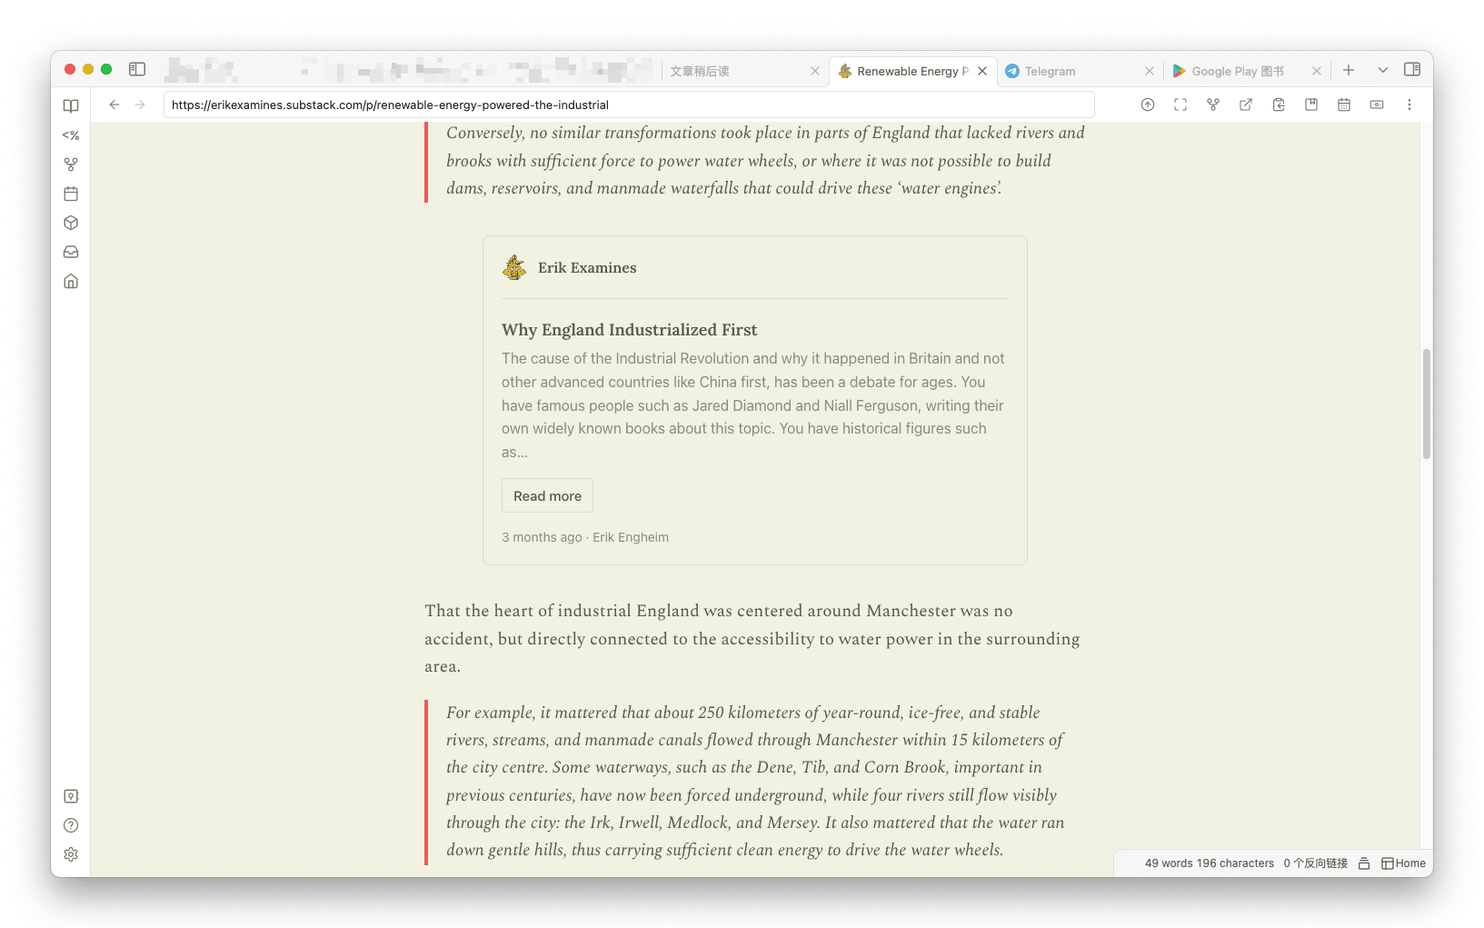Click the Erik Examines logo icon
The height and width of the screenshot is (928, 1484).
click(x=514, y=267)
